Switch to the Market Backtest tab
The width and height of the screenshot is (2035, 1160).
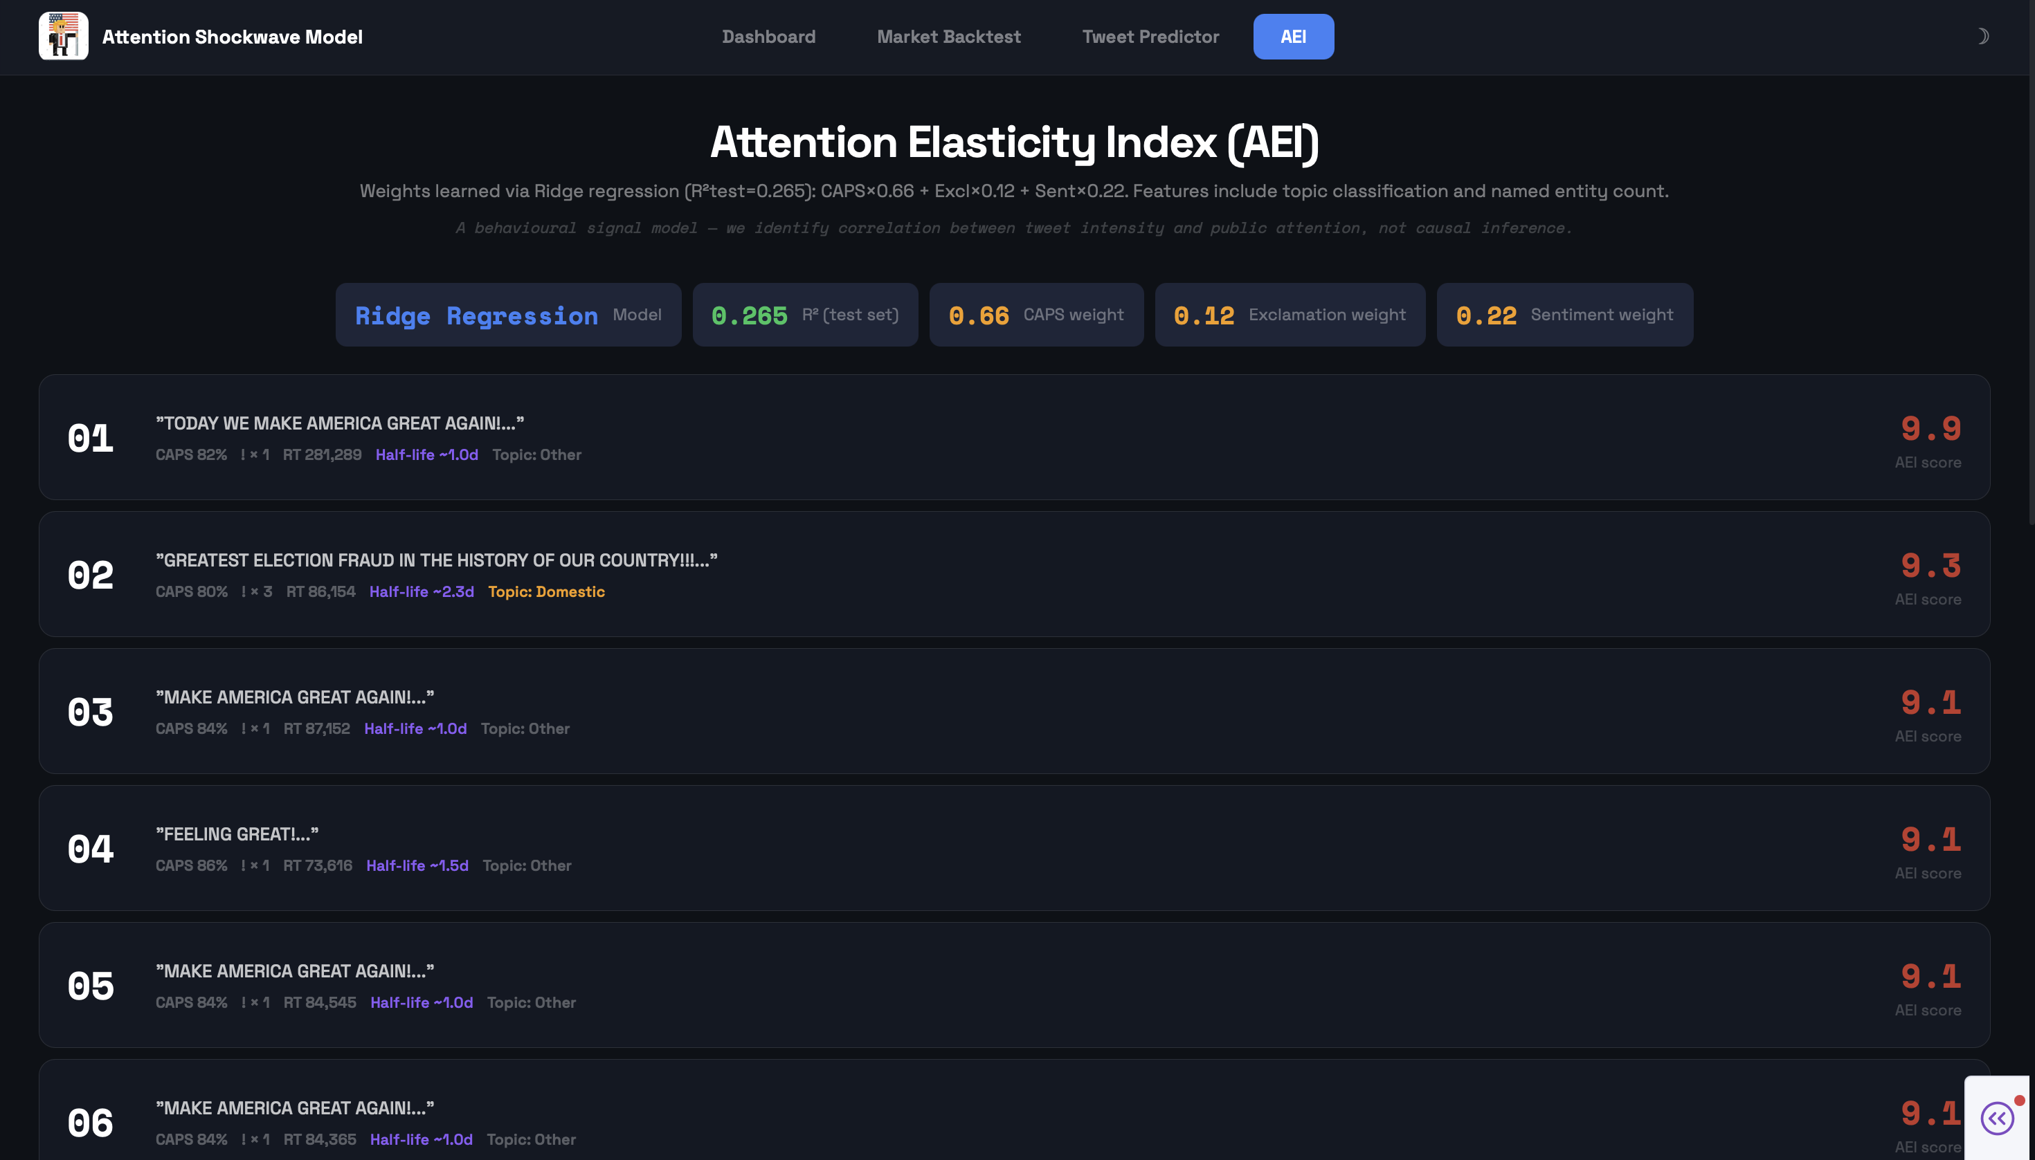coord(948,37)
